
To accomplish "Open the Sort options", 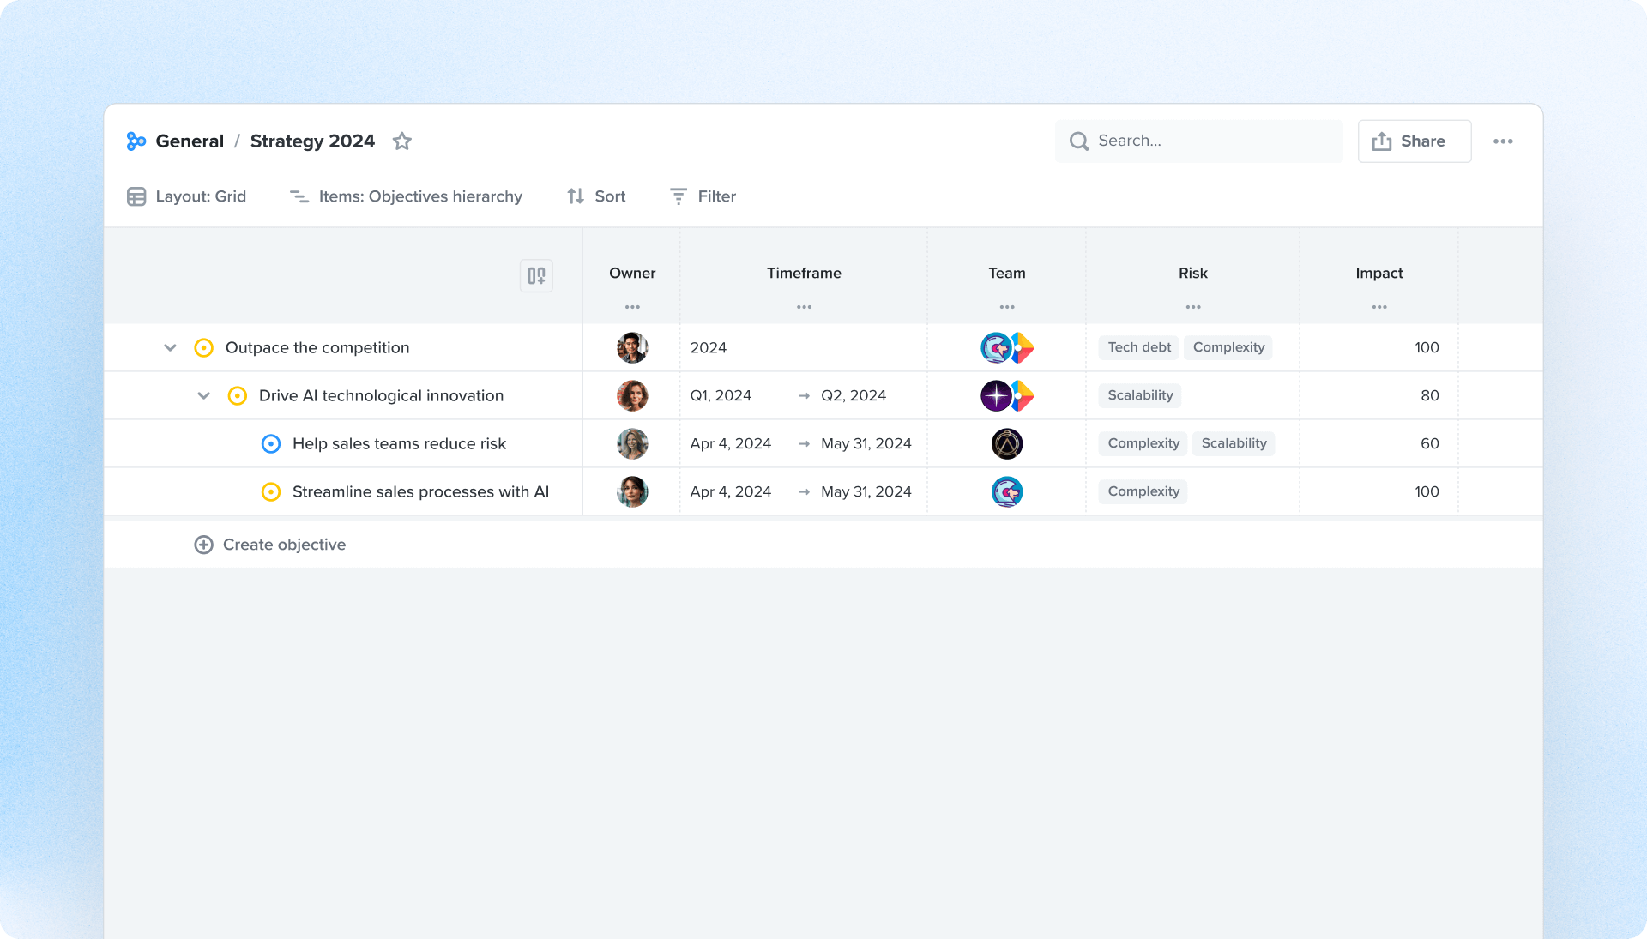I will click(x=596, y=196).
